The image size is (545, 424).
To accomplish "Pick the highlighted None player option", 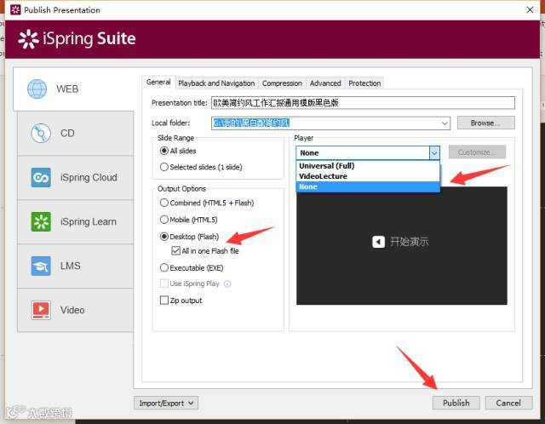I will click(x=368, y=187).
